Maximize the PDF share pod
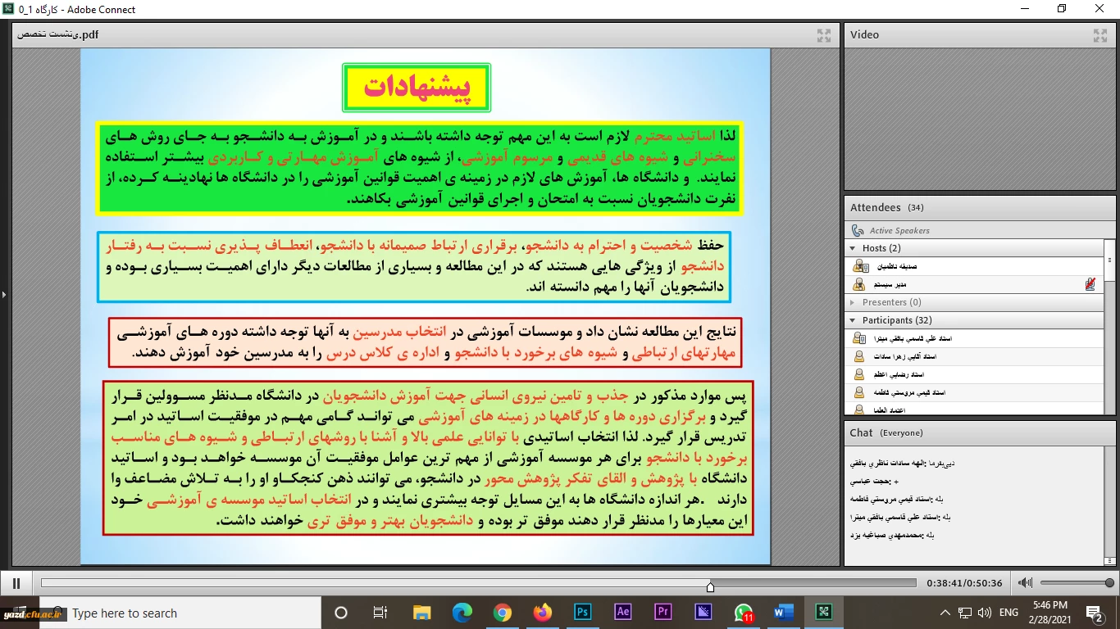Viewport: 1120px width, 629px height. click(824, 35)
